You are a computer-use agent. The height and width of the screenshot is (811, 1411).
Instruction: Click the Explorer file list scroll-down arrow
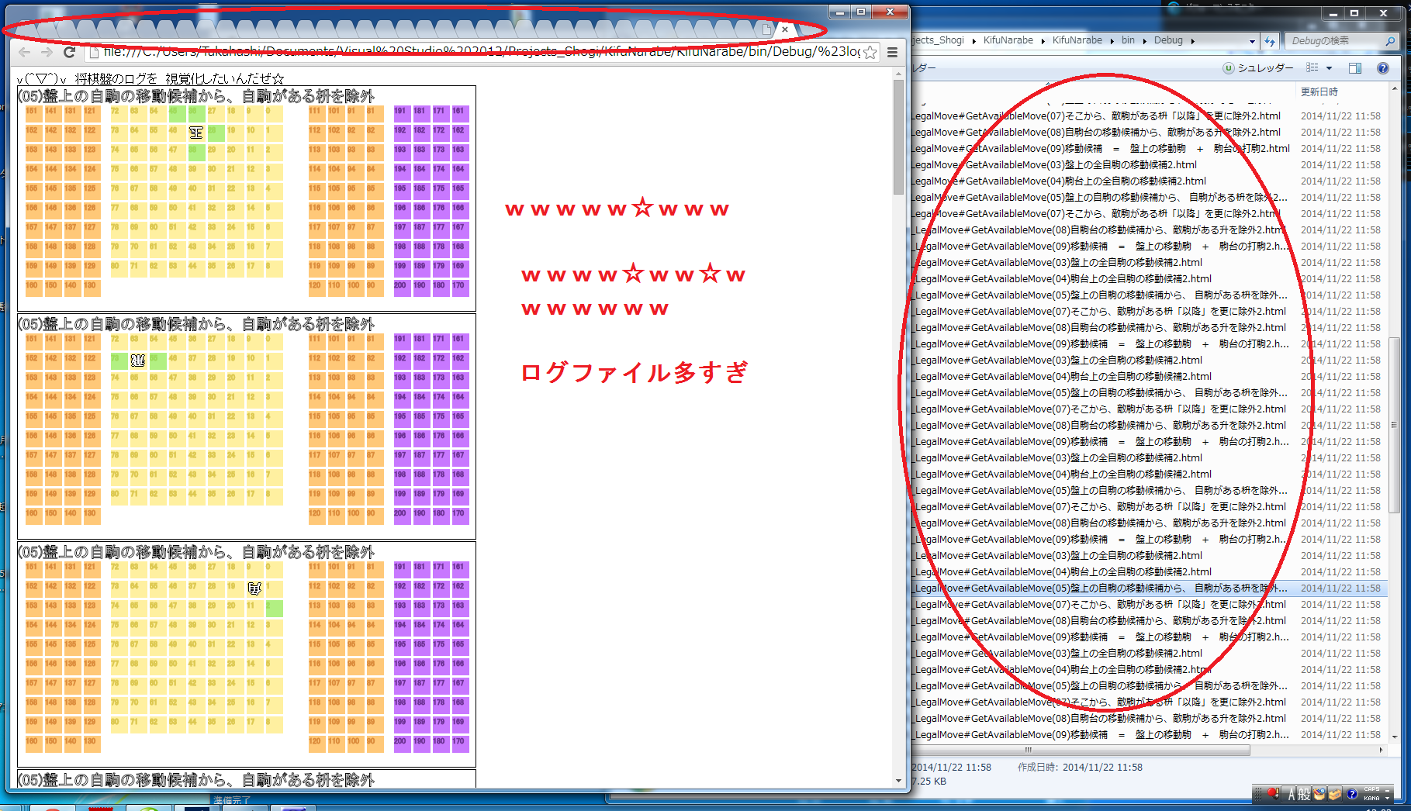coord(1395,737)
